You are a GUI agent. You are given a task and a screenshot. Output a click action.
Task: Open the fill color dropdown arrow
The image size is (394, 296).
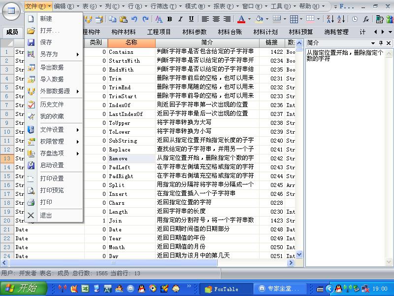click(267, 19)
